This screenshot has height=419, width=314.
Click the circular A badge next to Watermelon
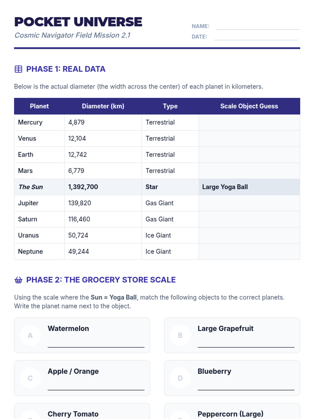pyautogui.click(x=30, y=335)
